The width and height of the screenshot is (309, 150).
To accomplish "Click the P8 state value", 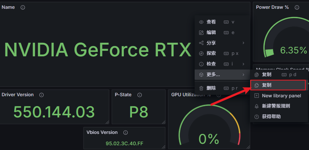I will [139, 112].
